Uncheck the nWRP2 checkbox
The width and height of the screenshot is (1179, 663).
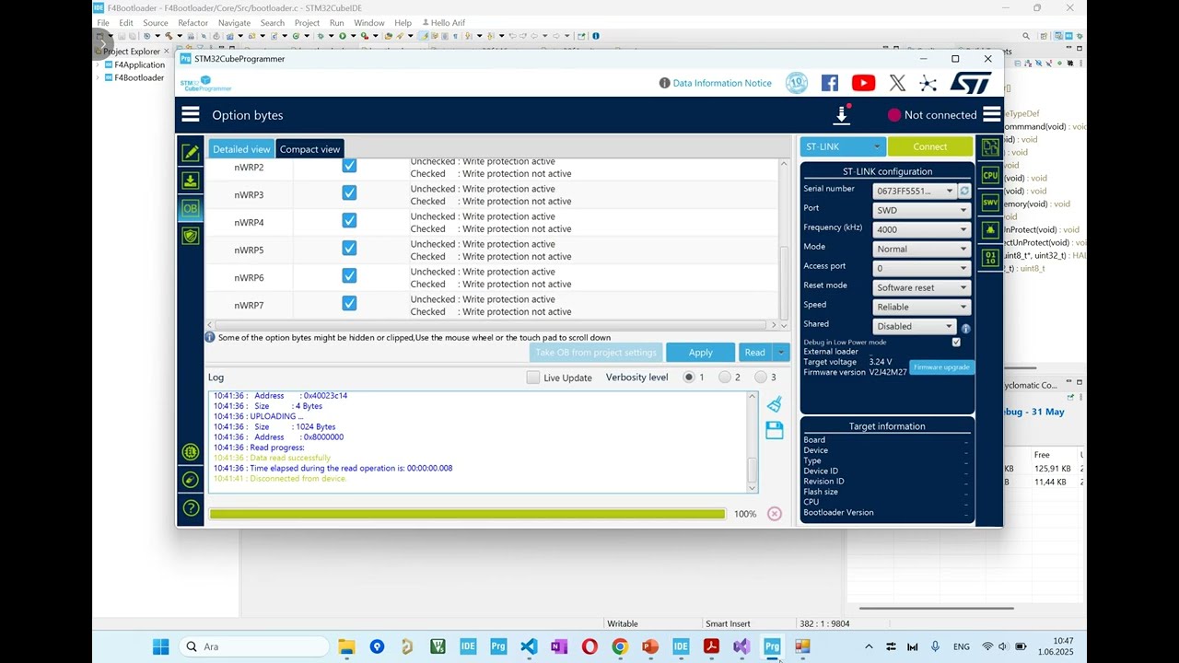coord(349,166)
